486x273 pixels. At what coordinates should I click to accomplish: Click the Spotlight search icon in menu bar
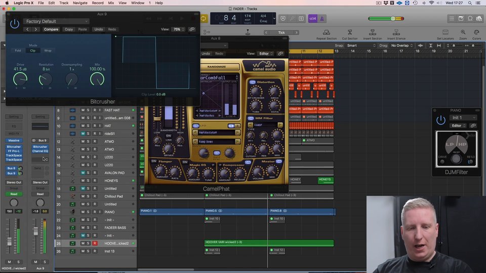(470, 3)
